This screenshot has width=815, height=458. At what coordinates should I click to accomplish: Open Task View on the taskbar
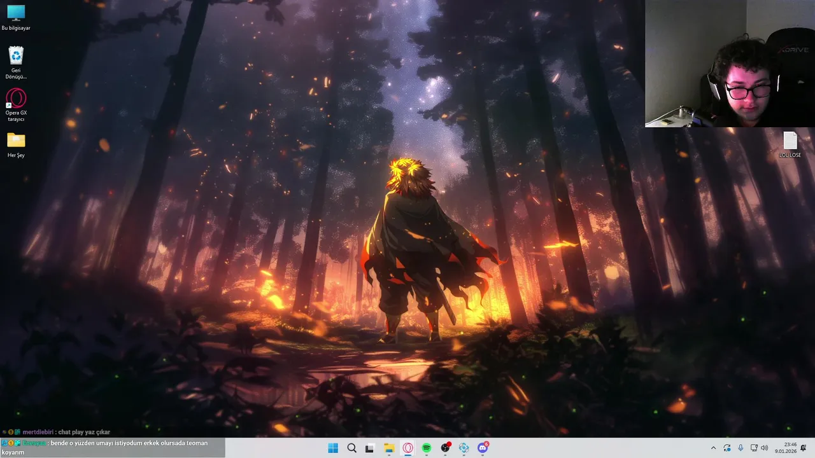click(370, 448)
